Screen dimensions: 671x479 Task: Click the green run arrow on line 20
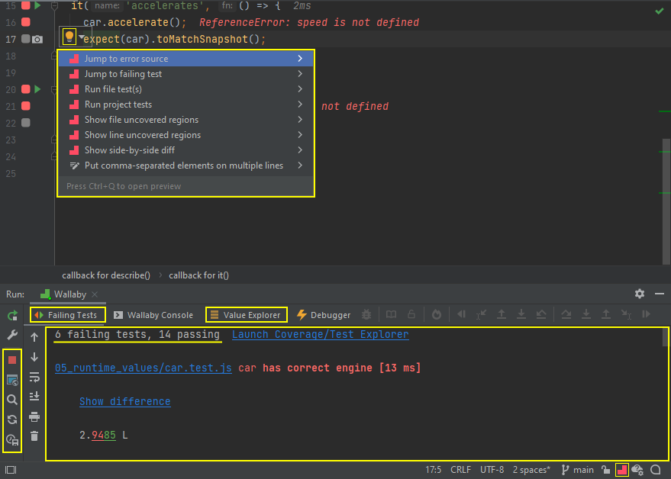(x=37, y=89)
